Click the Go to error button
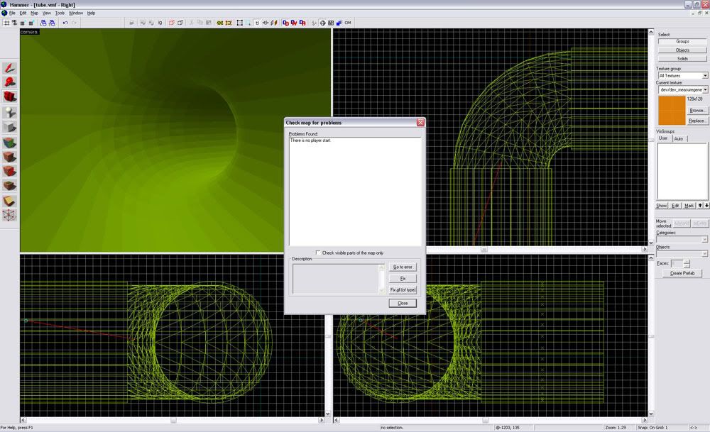710x432 pixels. coord(403,267)
